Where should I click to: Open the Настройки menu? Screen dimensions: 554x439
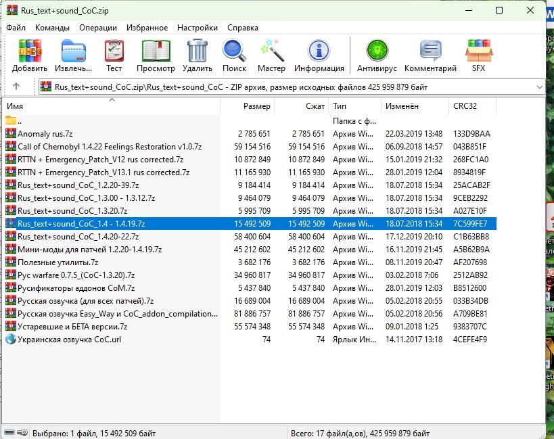(x=197, y=28)
